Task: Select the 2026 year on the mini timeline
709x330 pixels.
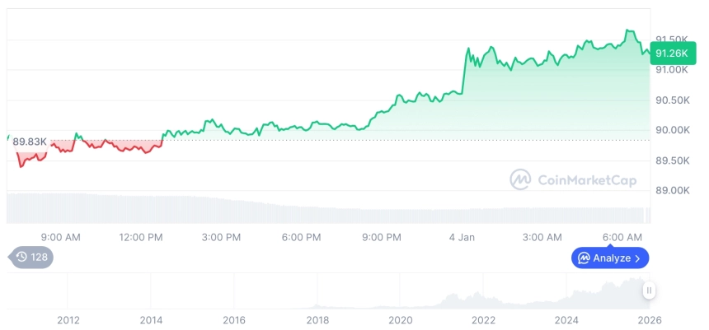Action: [x=649, y=319]
